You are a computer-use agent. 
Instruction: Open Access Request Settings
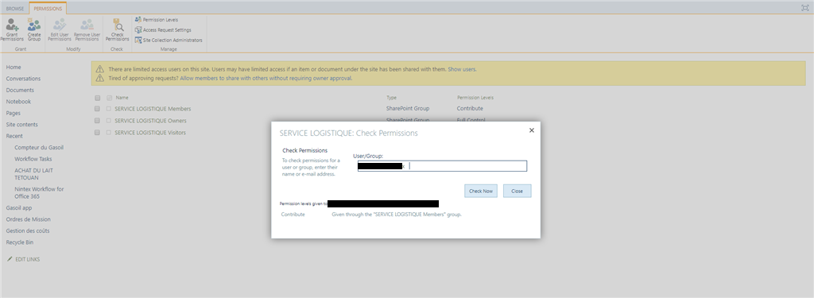163,30
